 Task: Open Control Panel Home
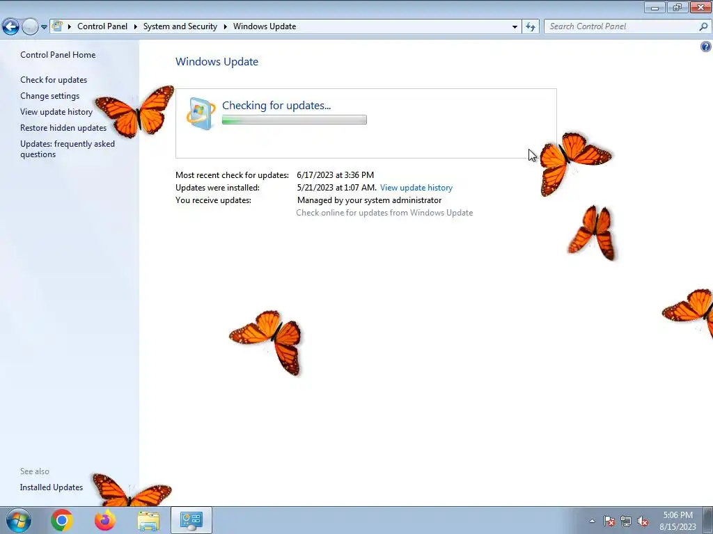coord(58,55)
